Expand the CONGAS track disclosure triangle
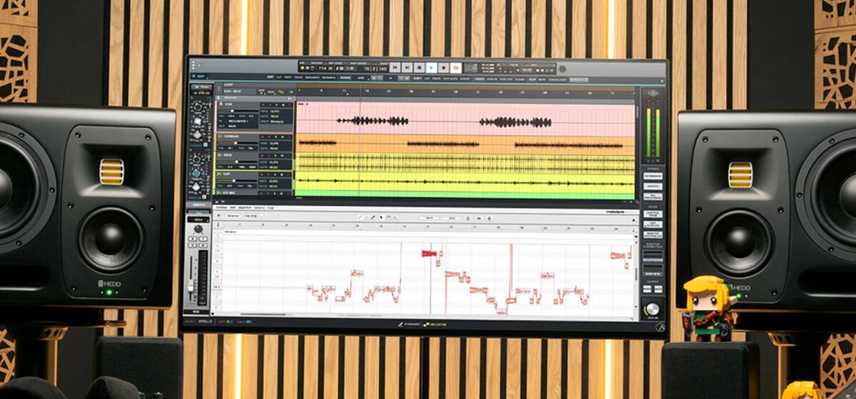Viewport: 856px width, 399px height. pos(219,136)
